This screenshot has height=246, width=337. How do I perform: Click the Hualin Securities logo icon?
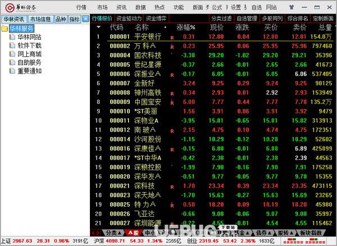10,7
